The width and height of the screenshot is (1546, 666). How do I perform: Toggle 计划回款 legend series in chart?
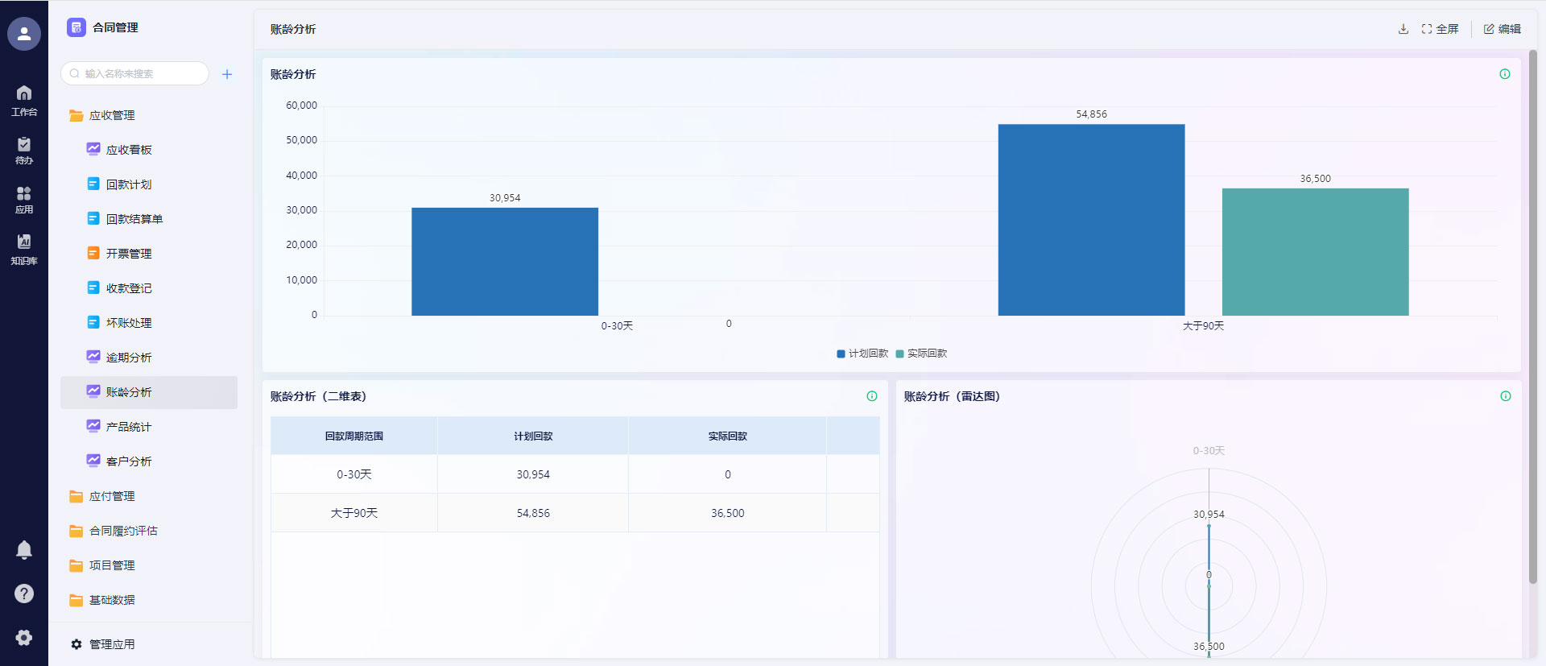[x=862, y=354]
